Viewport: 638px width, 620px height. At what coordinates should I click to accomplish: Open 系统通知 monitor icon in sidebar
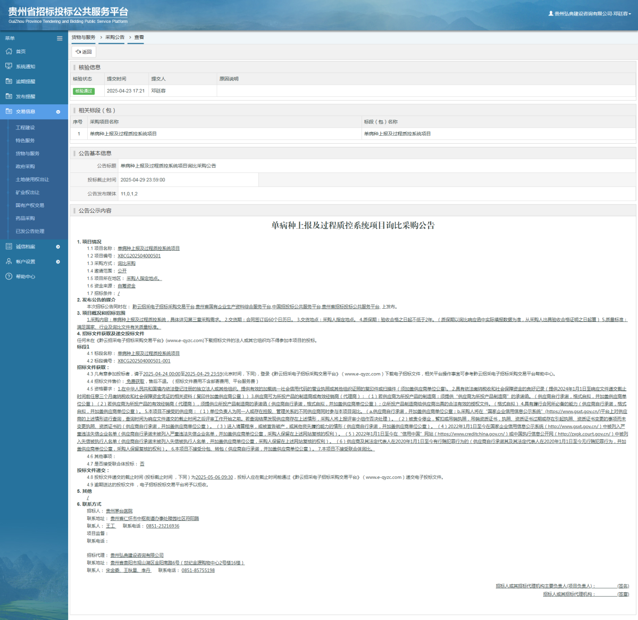point(9,67)
